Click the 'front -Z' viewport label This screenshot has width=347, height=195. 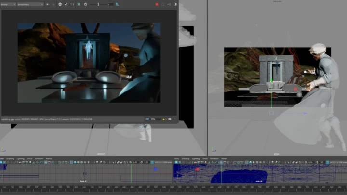(83, 181)
